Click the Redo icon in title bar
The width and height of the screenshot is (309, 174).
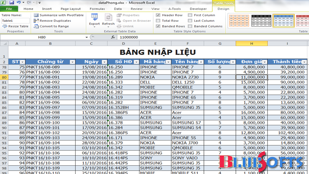pos(29,3)
